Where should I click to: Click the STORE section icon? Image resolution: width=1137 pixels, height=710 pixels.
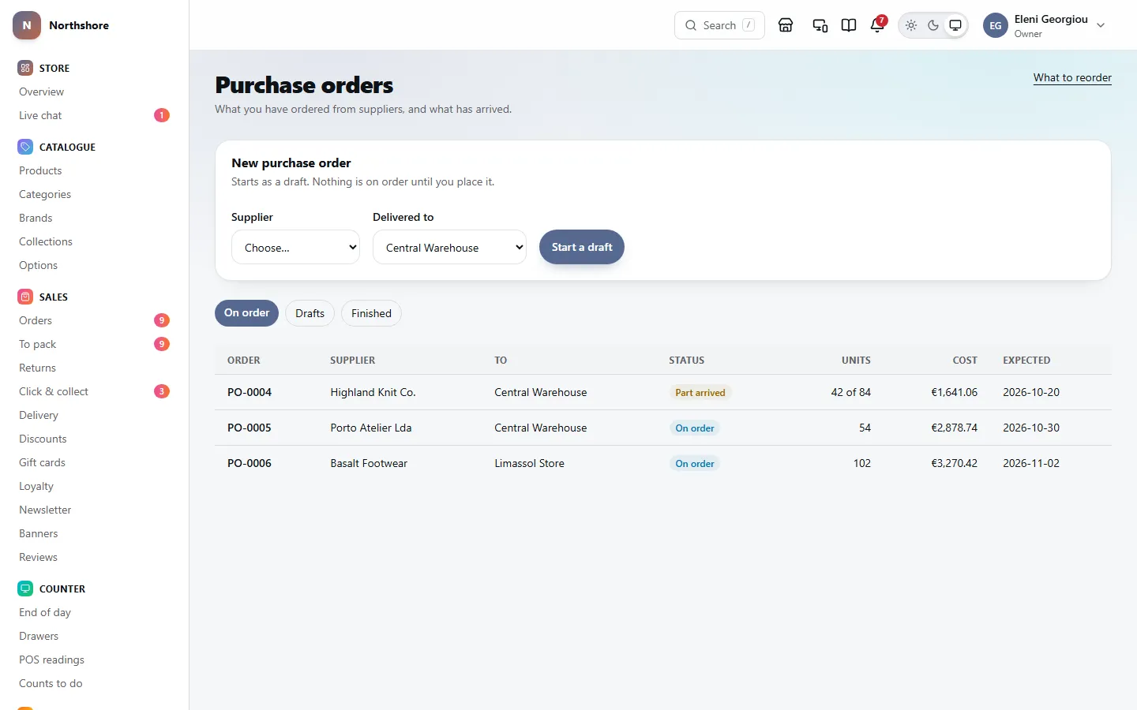[x=25, y=68]
